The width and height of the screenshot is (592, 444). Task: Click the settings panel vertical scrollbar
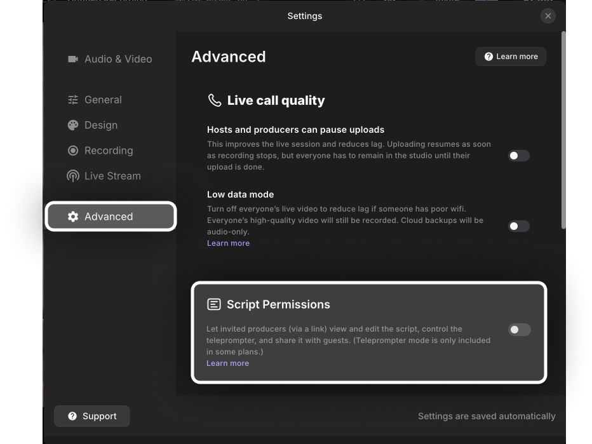pyautogui.click(x=563, y=130)
